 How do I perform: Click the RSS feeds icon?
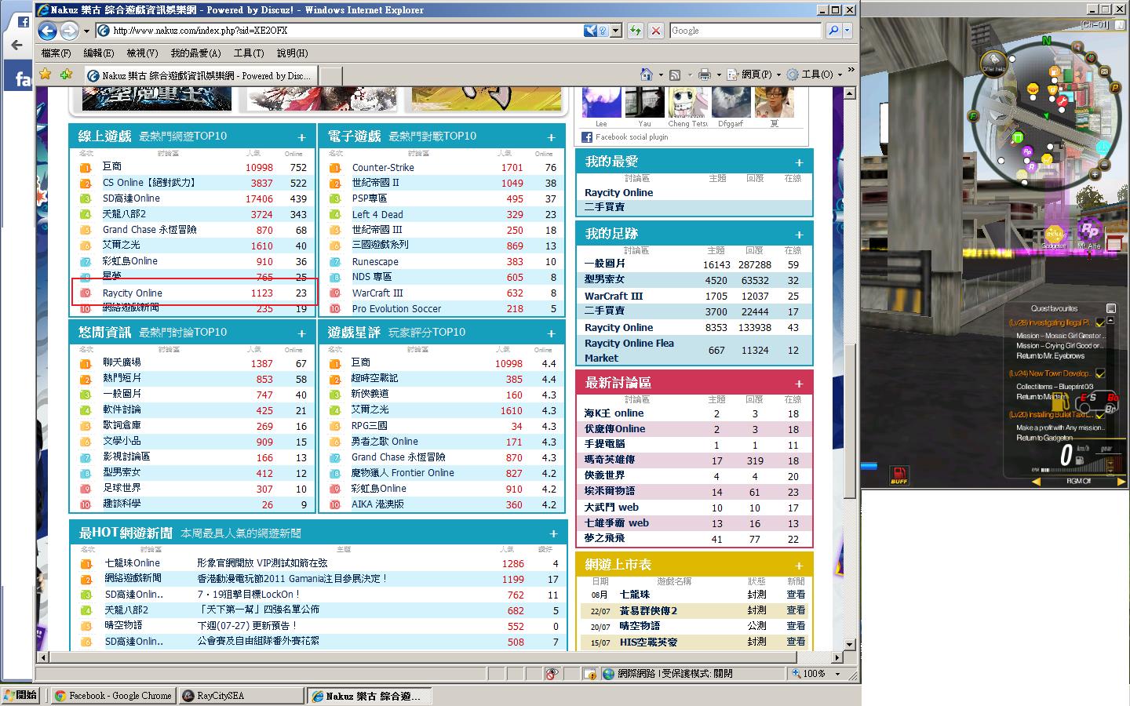tap(674, 75)
